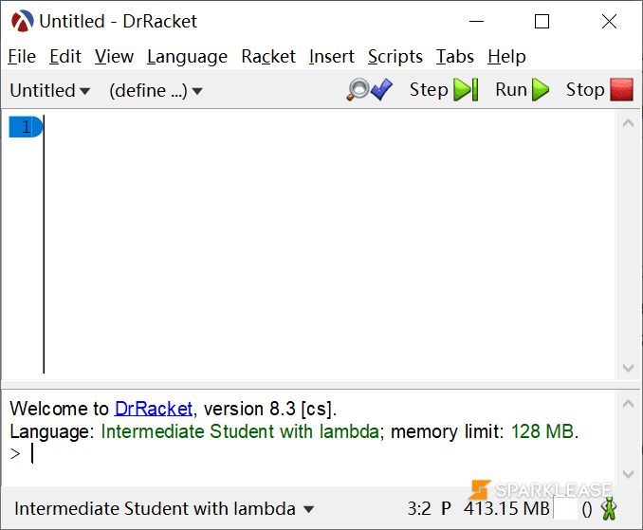Click the interactions scrollbar down arrow
Image resolution: width=643 pixels, height=530 pixels.
coord(628,474)
